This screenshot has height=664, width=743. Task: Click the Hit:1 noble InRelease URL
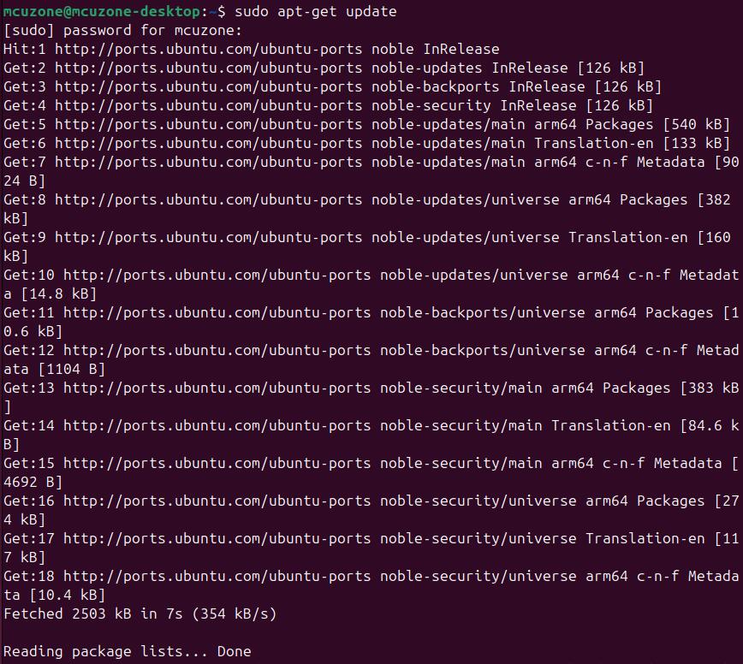tap(209, 50)
